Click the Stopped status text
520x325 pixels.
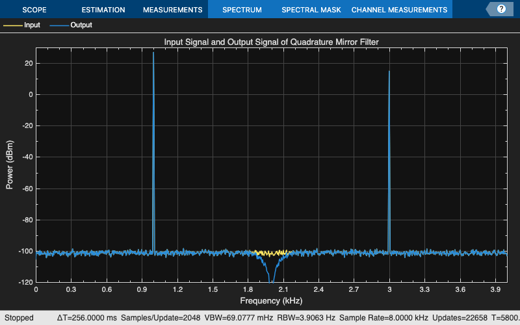click(19, 318)
